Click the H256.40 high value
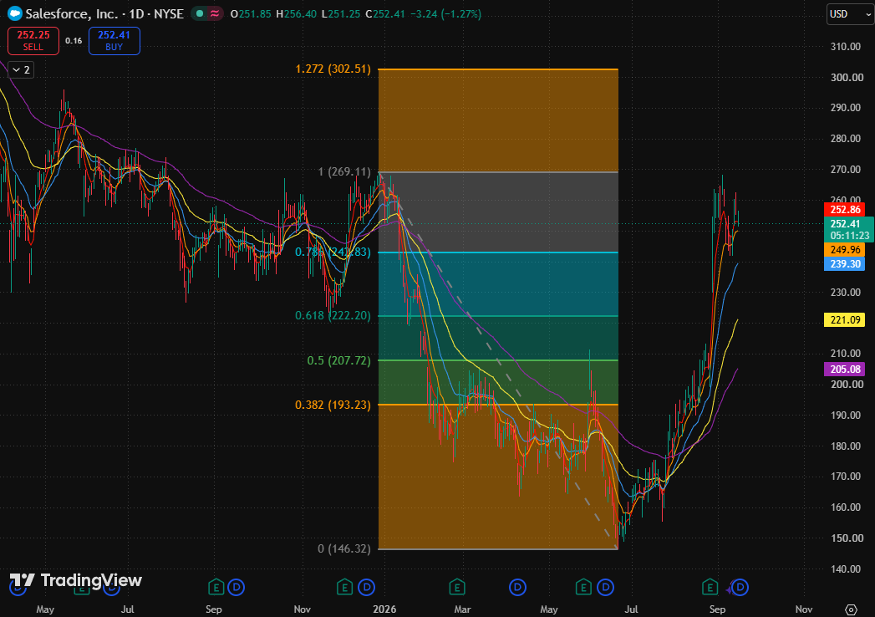This screenshot has width=875, height=617. (x=297, y=14)
